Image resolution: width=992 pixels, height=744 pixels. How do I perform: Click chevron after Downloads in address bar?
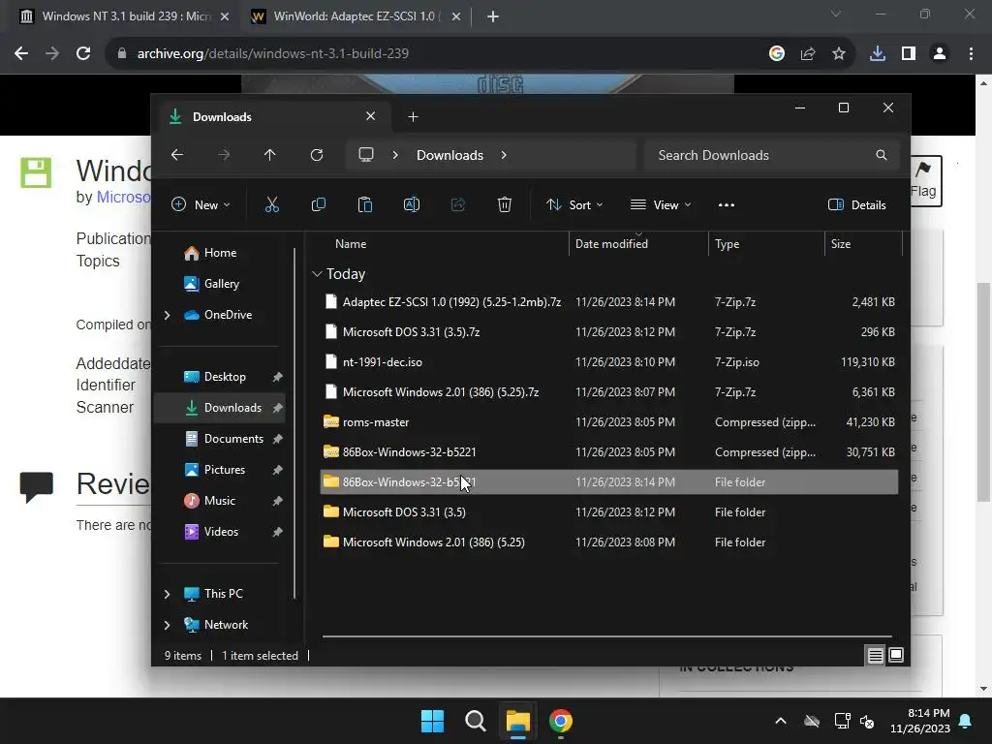(504, 155)
